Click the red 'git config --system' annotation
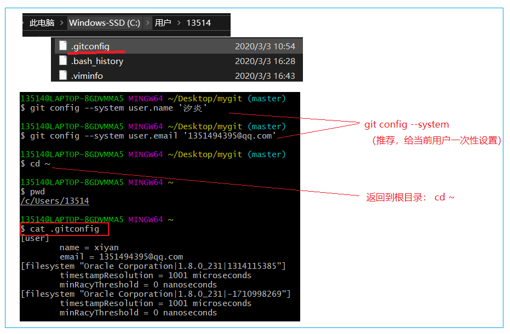Viewport: 510px width, 334px height. (406, 124)
